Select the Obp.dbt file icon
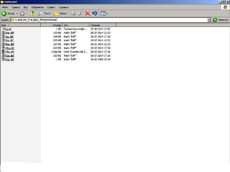 (3, 52)
